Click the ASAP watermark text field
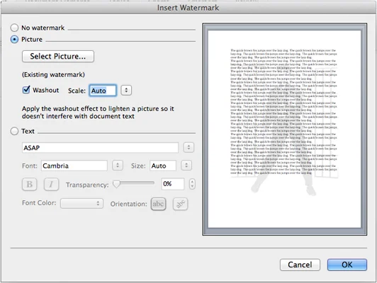This screenshot has width=377, height=283. click(x=100, y=148)
